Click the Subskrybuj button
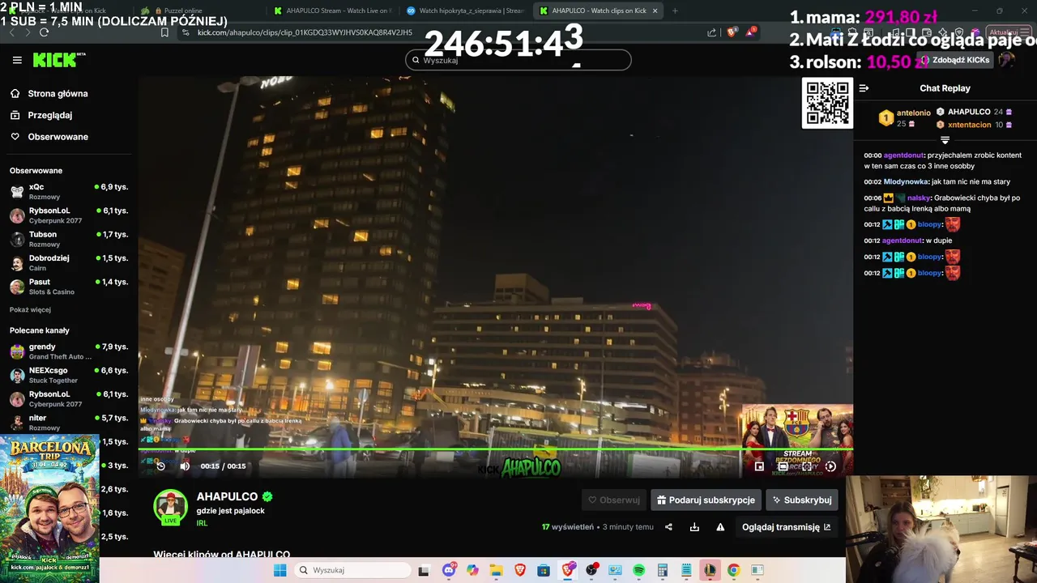Image resolution: width=1037 pixels, height=583 pixels. pyautogui.click(x=802, y=500)
